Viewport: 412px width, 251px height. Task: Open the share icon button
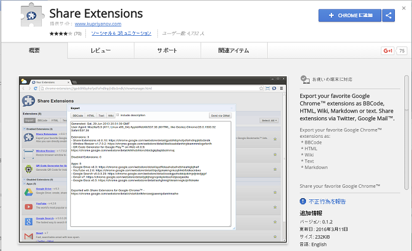pyautogui.click(x=388, y=15)
